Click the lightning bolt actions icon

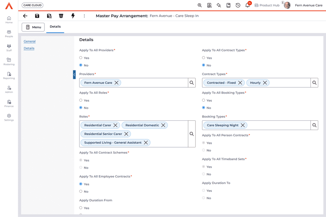[73, 16]
